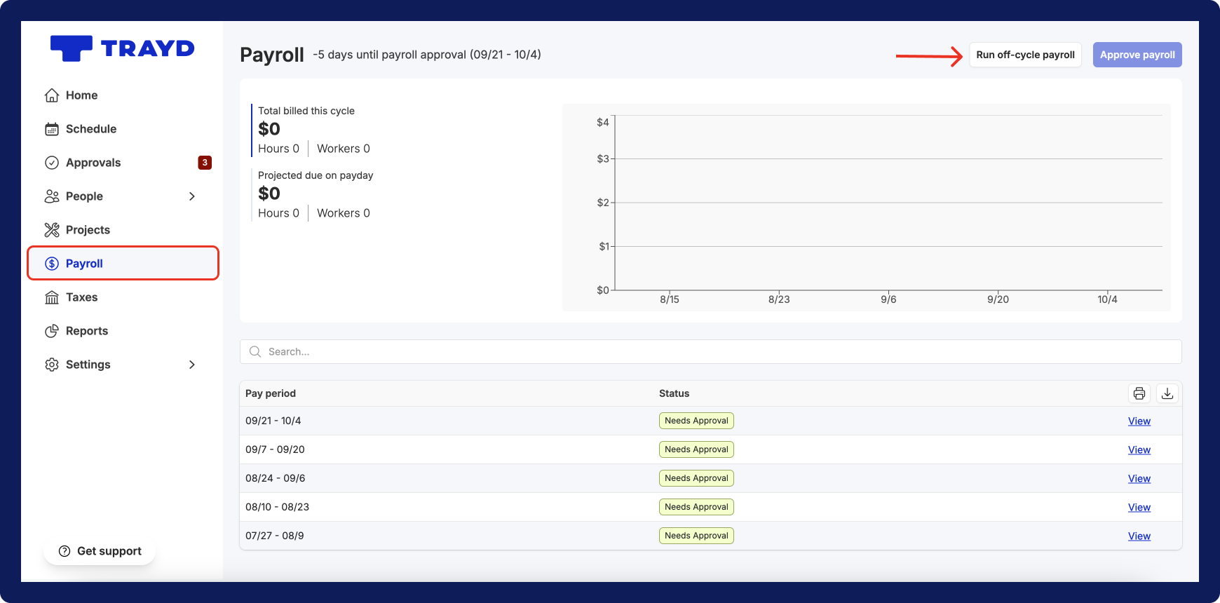
Task: Click the Taxes bank building icon
Action: coord(52,297)
